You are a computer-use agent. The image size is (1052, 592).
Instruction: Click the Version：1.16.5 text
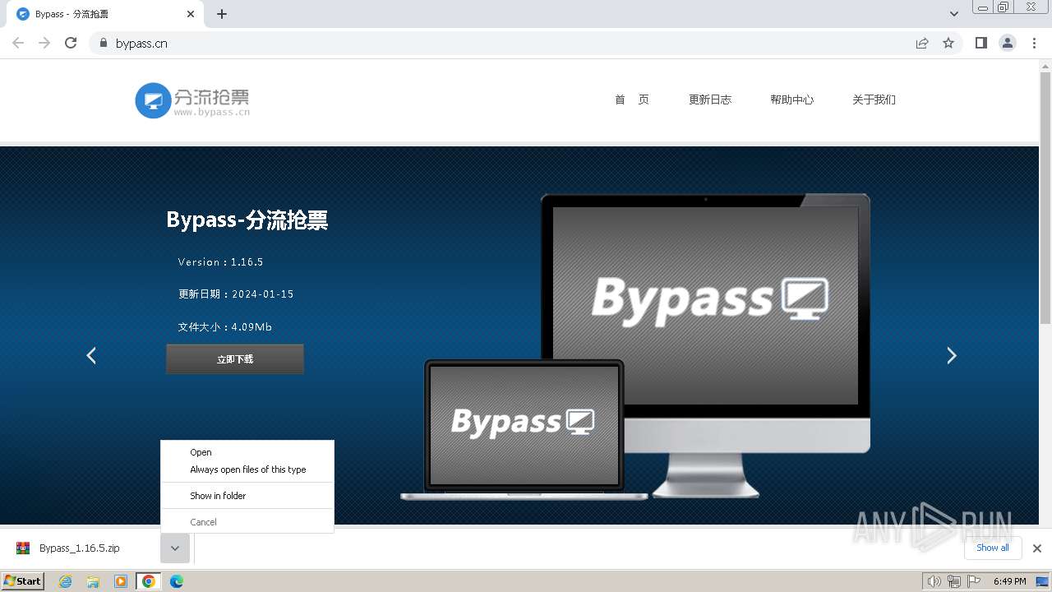click(x=220, y=262)
